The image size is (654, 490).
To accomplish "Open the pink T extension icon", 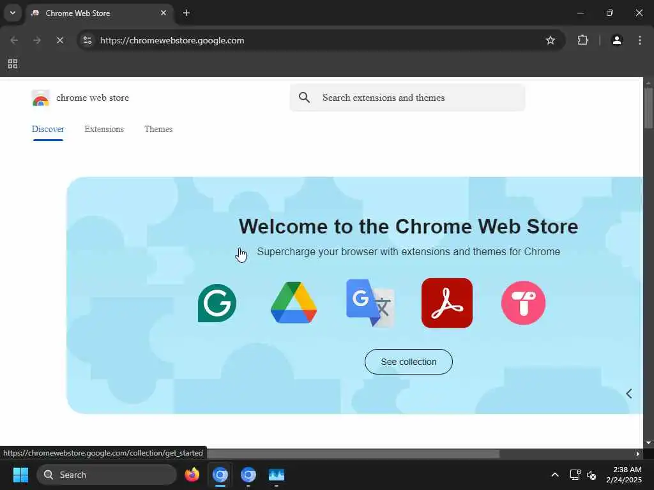I will coord(523,303).
